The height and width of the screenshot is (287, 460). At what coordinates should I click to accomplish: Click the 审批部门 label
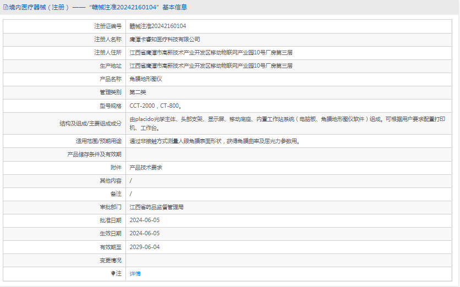click(110, 207)
